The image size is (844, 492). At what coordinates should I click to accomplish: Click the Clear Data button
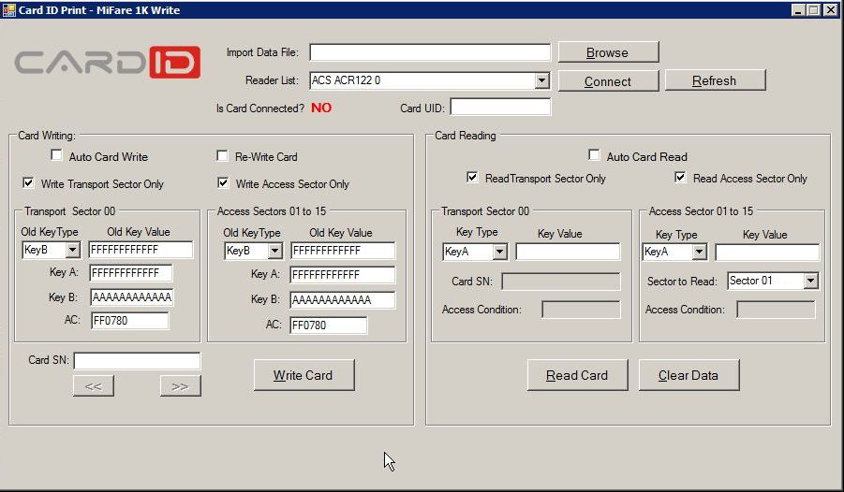pos(689,375)
